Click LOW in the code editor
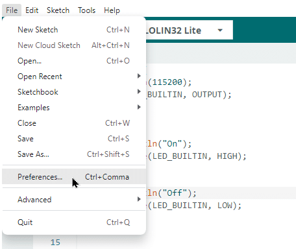Viewport: 296px width, 249px height. (x=225, y=205)
